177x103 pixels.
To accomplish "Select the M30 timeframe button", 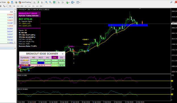I will pyautogui.click(x=22, y=6).
